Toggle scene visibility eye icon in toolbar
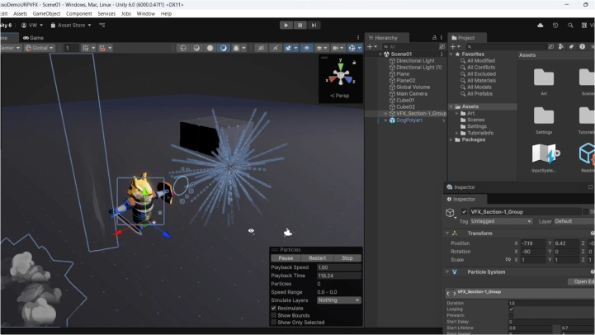 (x=306, y=48)
